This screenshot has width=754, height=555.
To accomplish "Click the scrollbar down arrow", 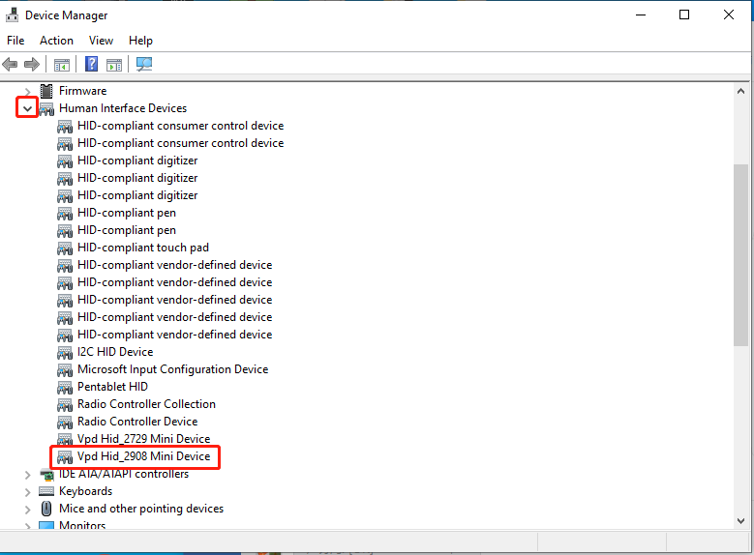I will point(740,521).
